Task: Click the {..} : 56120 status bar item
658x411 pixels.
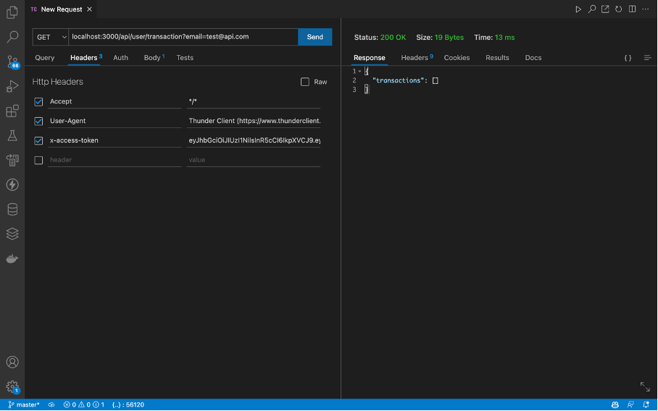Action: pyautogui.click(x=128, y=404)
